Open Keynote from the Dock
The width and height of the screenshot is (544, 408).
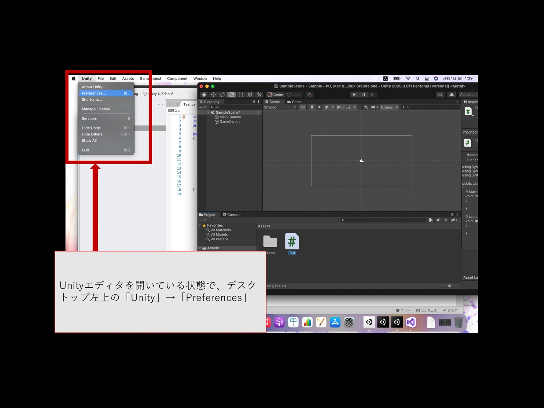293,322
